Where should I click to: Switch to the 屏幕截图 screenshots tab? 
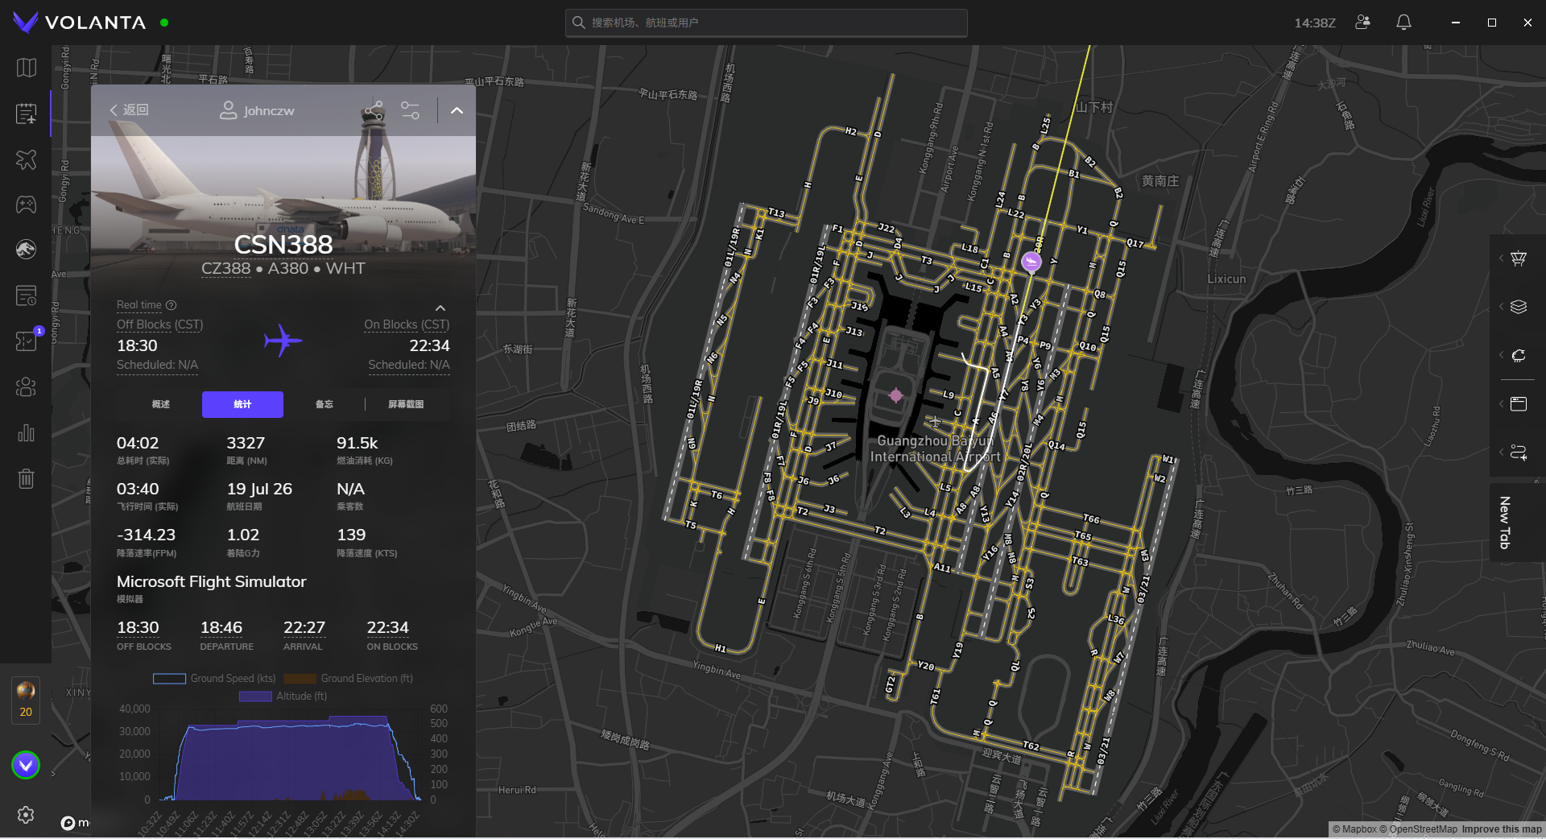(x=406, y=404)
